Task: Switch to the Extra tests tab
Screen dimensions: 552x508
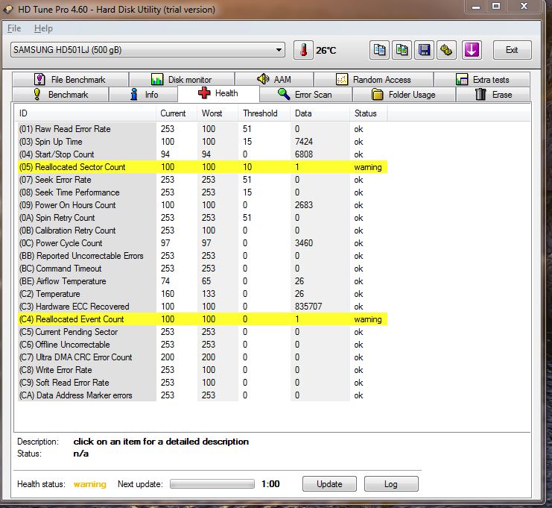Action: pyautogui.click(x=482, y=79)
